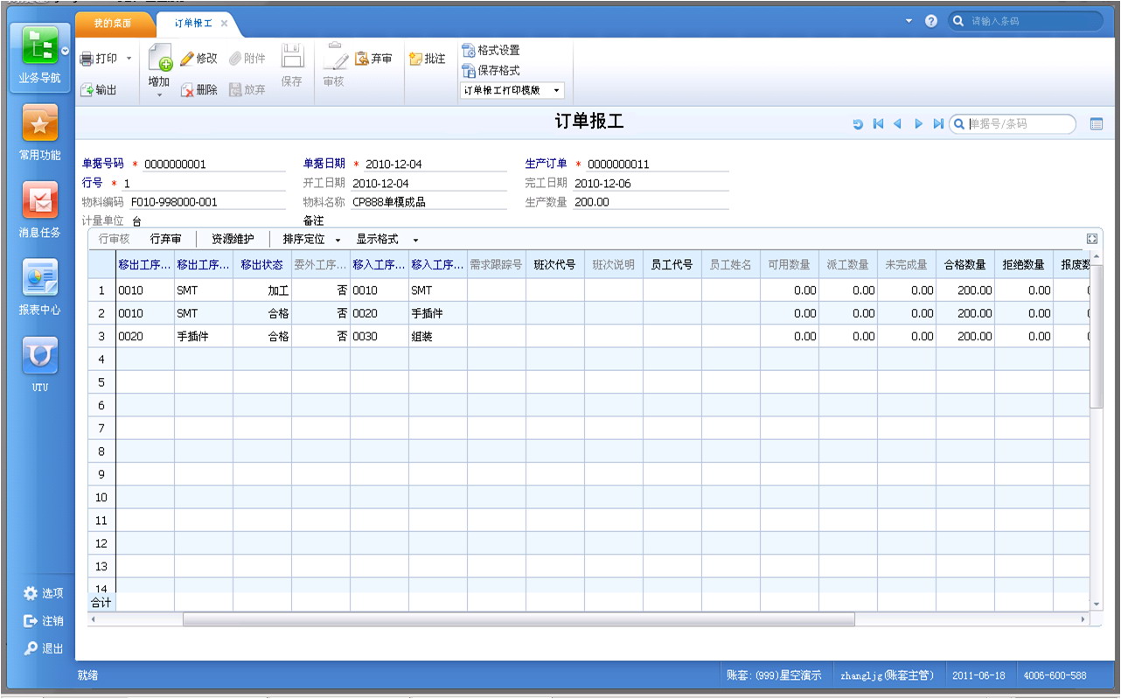This screenshot has width=1121, height=699.
Task: Click the 附件 attachment button
Action: (x=247, y=59)
